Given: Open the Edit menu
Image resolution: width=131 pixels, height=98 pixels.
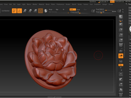Looking at the screenshot, I should pos(10,4).
